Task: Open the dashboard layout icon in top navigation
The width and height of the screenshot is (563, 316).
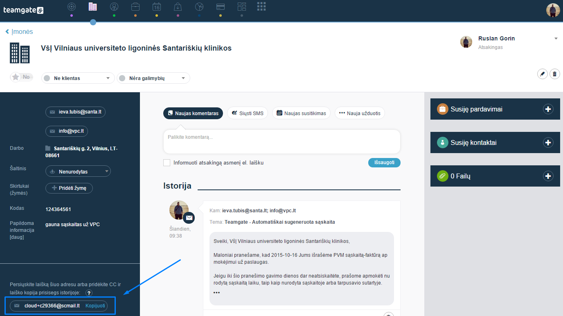Action: [x=242, y=7]
